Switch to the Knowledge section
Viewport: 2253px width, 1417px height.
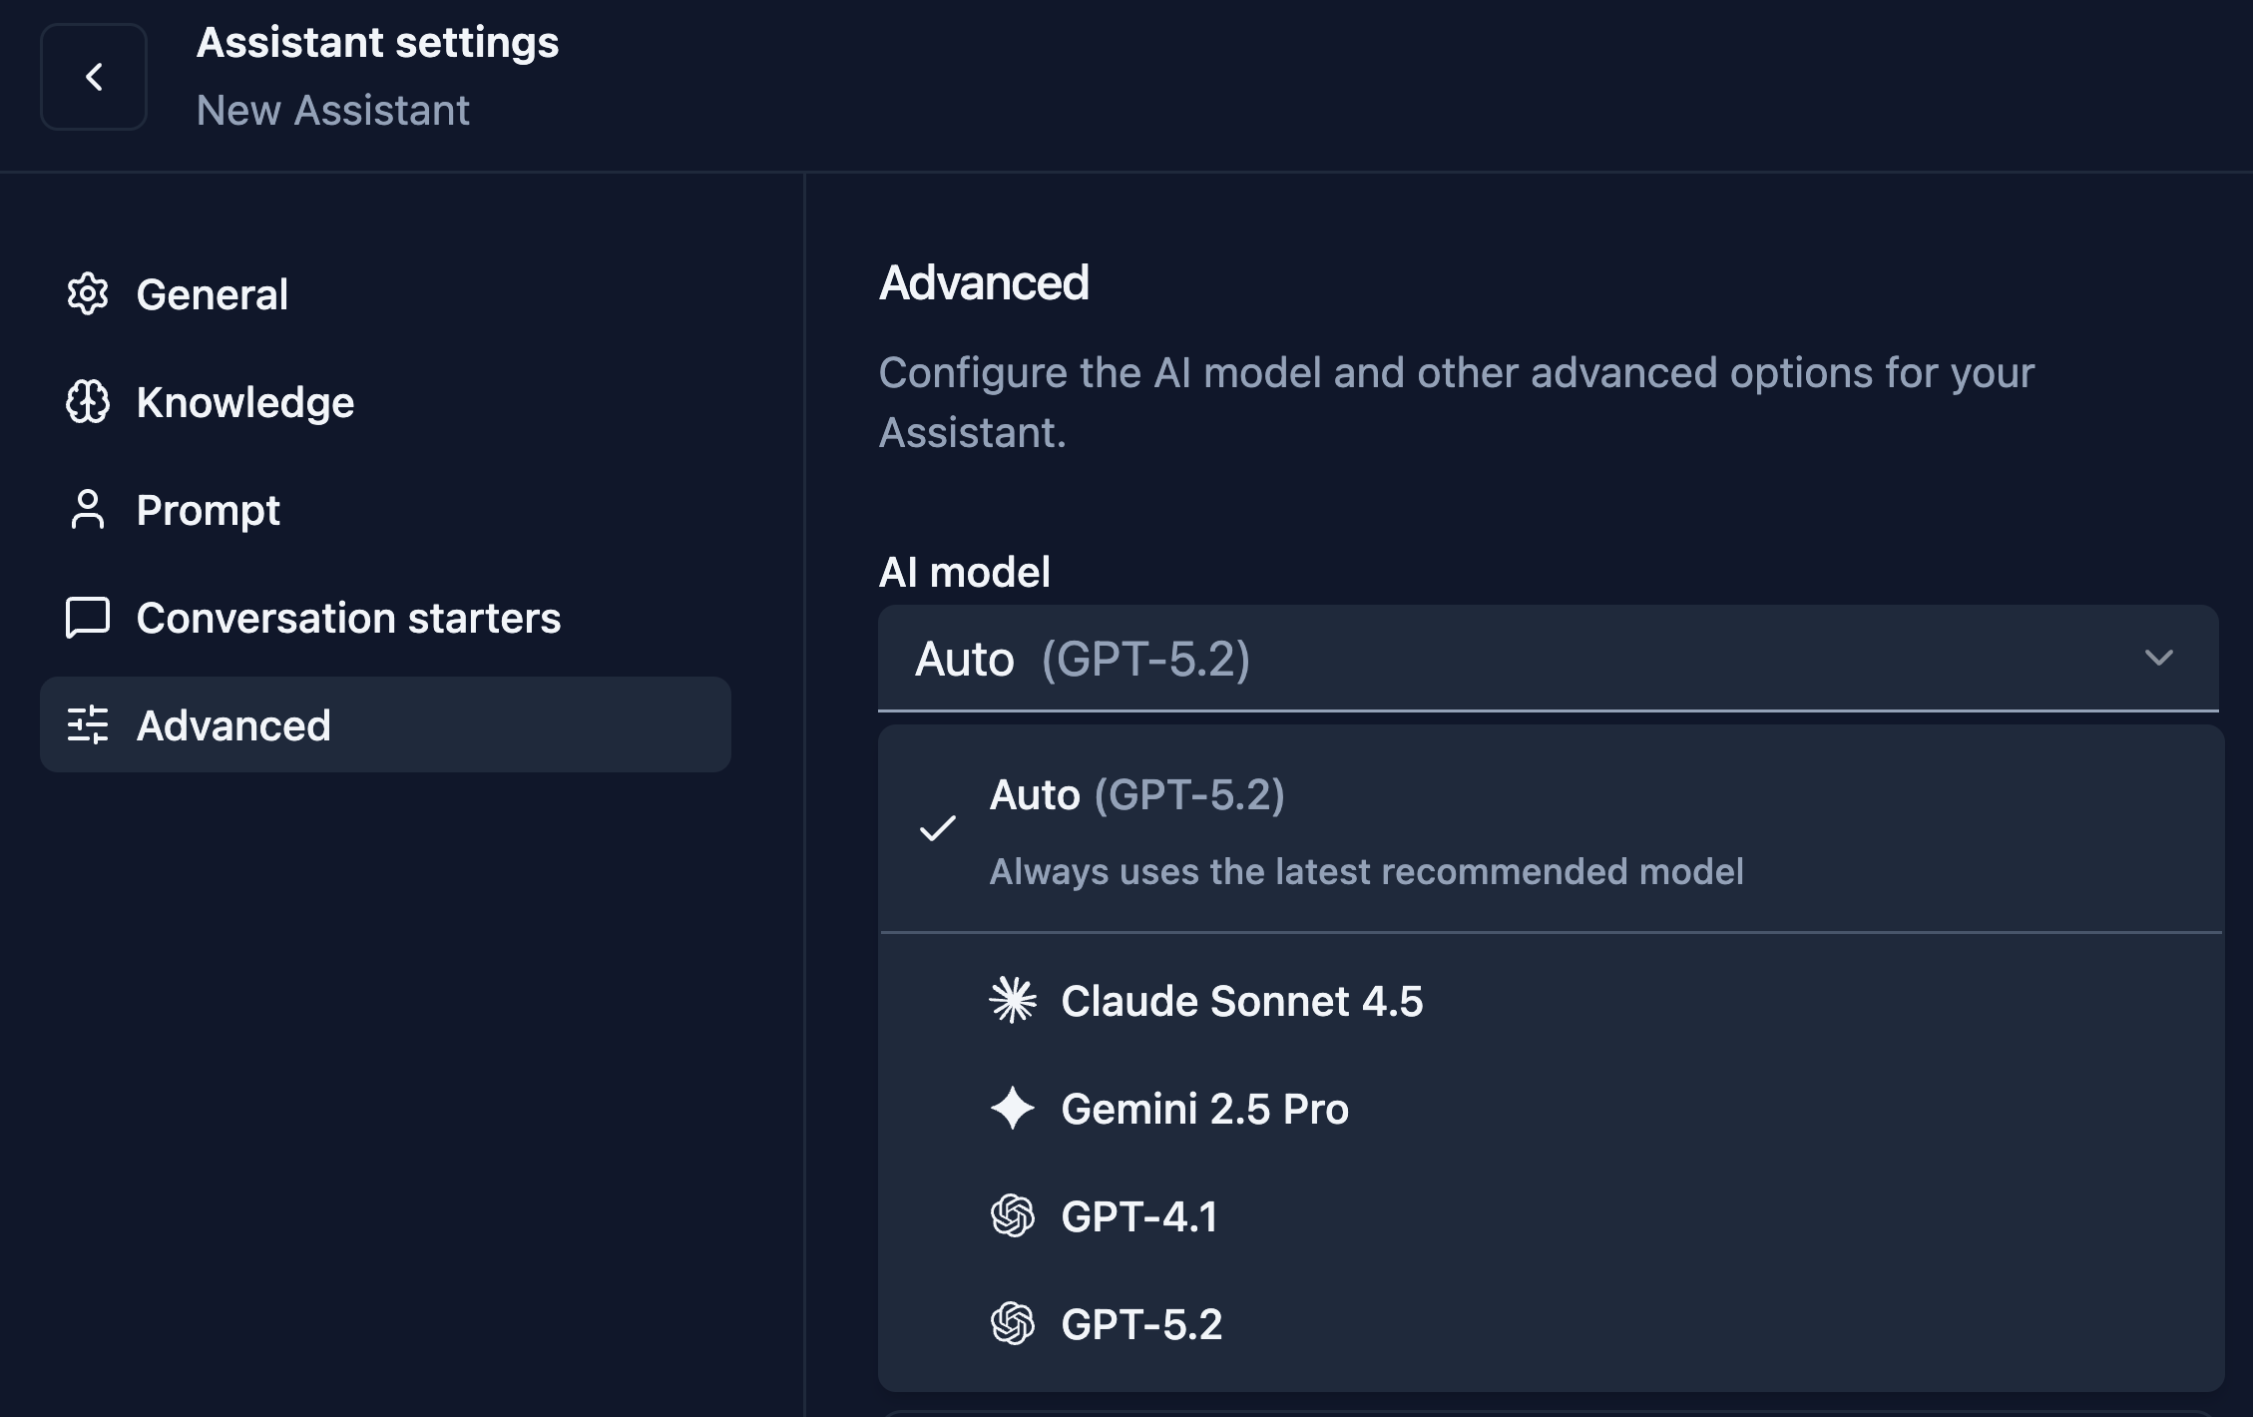tap(245, 402)
